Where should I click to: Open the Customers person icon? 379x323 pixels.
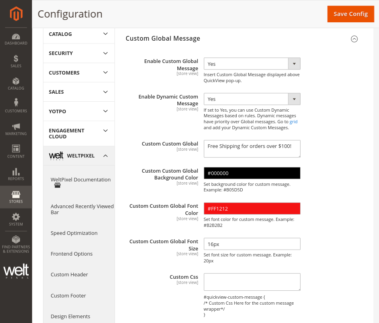click(x=16, y=103)
